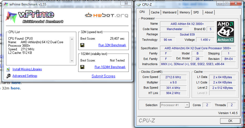Image resolution: width=245 pixels, height=128 pixels.
Task: Click the 'Version 1.40.5' text
Action: pyautogui.click(x=228, y=113)
